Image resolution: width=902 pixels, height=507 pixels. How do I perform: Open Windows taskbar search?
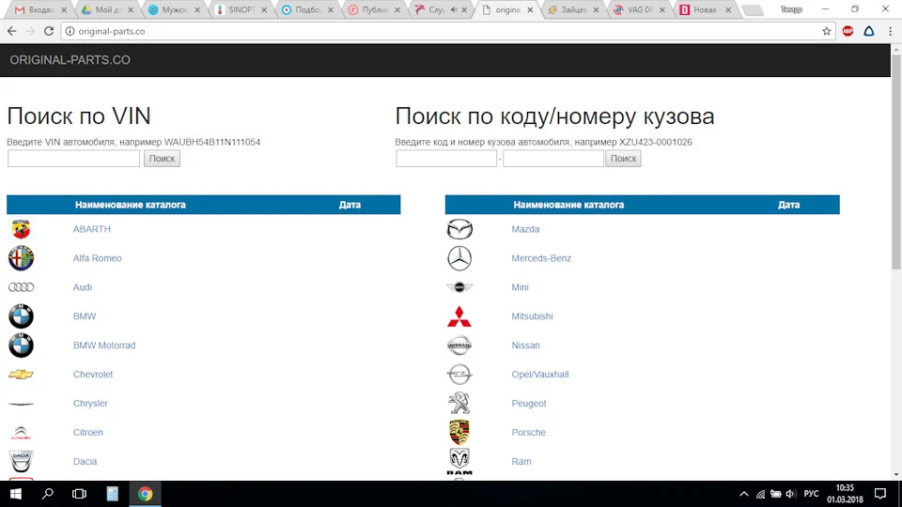[48, 494]
